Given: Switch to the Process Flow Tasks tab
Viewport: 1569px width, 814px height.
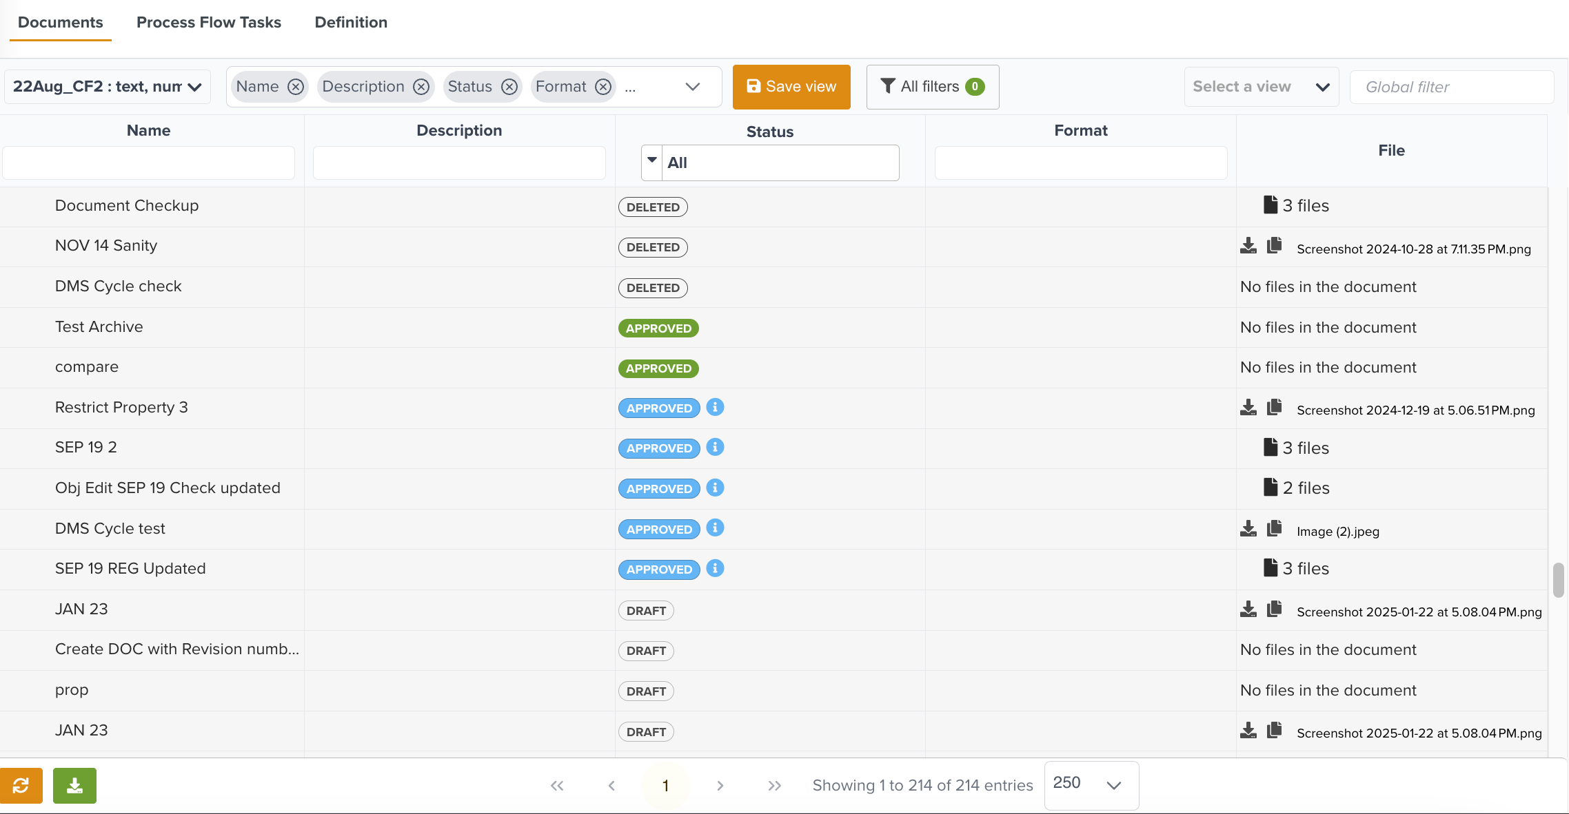Looking at the screenshot, I should click(209, 22).
